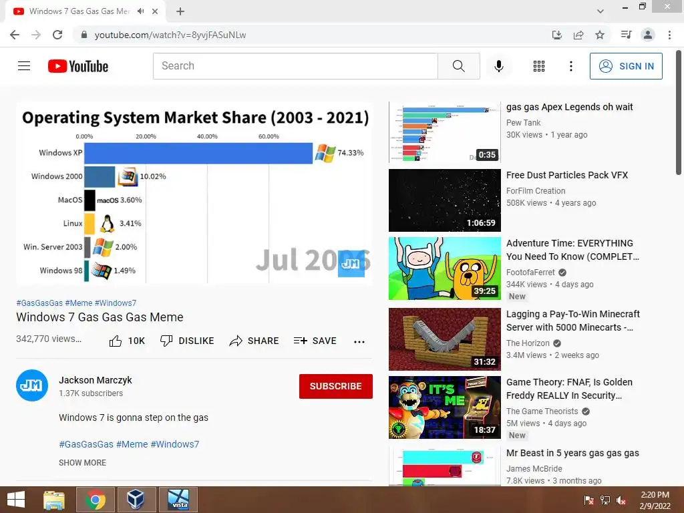Open Lagging a Pay-To-Win Minecraft Server thumbnail
The width and height of the screenshot is (684, 513).
(444, 339)
